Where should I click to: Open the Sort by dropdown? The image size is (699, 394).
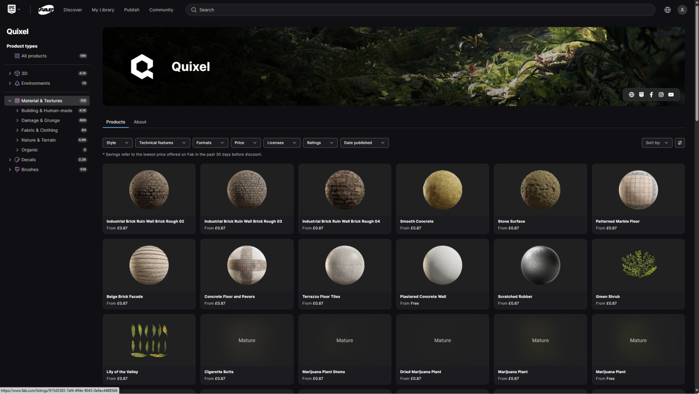coord(657,143)
